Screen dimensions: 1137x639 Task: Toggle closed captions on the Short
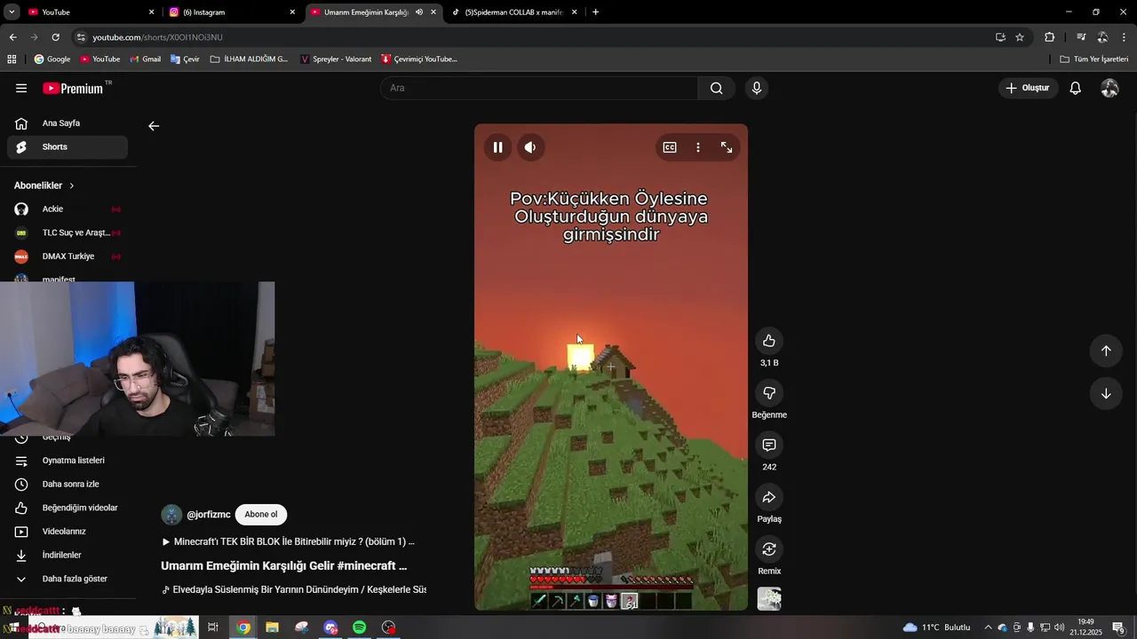(x=670, y=147)
